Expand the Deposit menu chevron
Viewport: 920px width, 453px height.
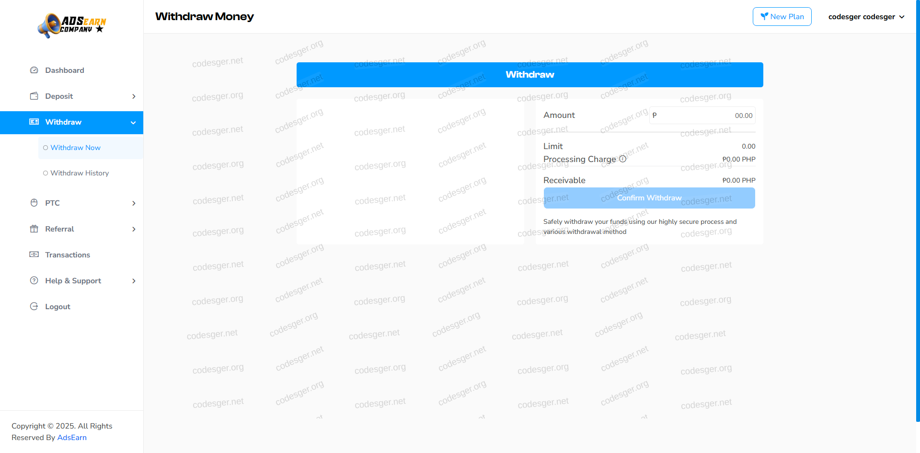pos(134,96)
